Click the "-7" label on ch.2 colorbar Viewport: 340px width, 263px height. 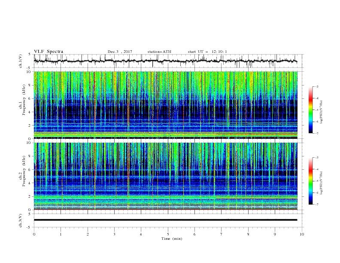point(317,205)
